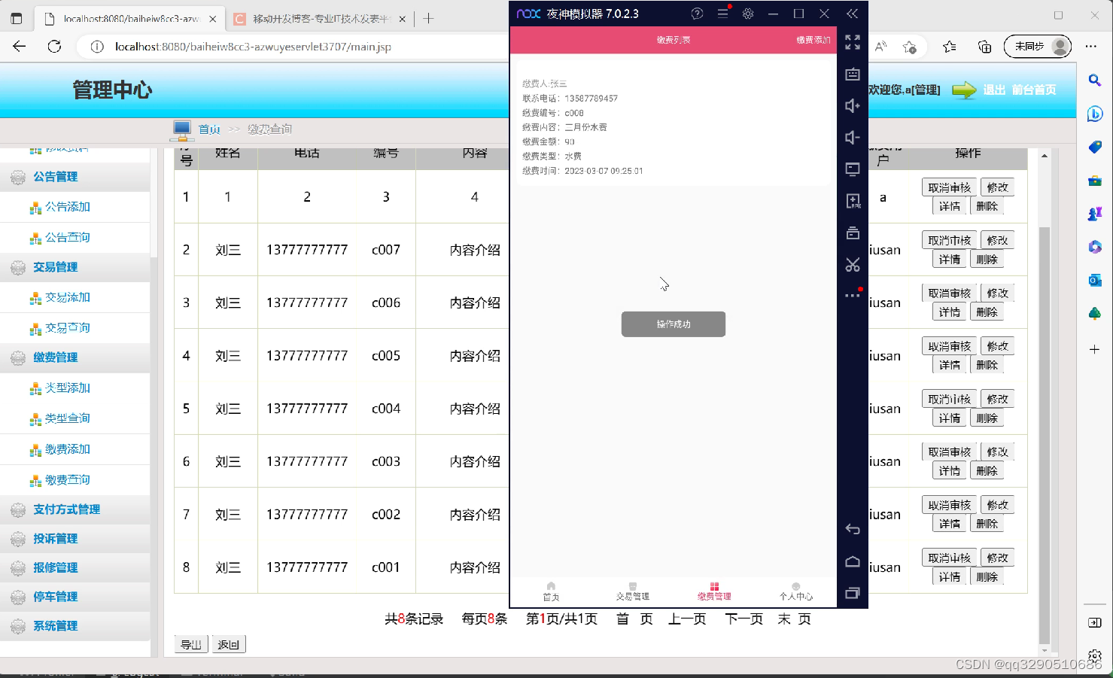Click 前台首页 link in header
Image resolution: width=1113 pixels, height=678 pixels.
point(1034,90)
